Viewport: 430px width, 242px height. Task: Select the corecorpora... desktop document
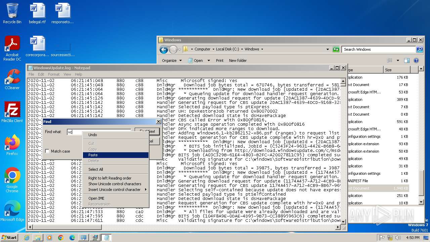[x=37, y=46]
